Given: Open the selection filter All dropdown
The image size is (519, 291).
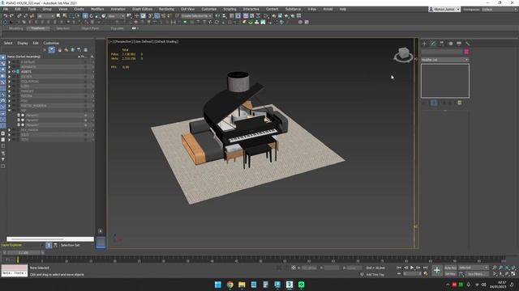Looking at the screenshot, I should tap(45, 16).
